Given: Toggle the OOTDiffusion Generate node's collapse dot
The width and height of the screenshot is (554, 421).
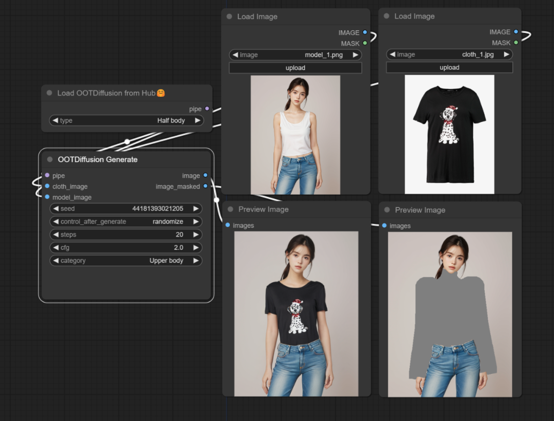Looking at the screenshot, I should tap(50, 159).
